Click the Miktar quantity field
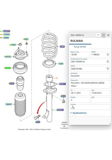This screenshot has height=160, width=112. pos(80,100)
